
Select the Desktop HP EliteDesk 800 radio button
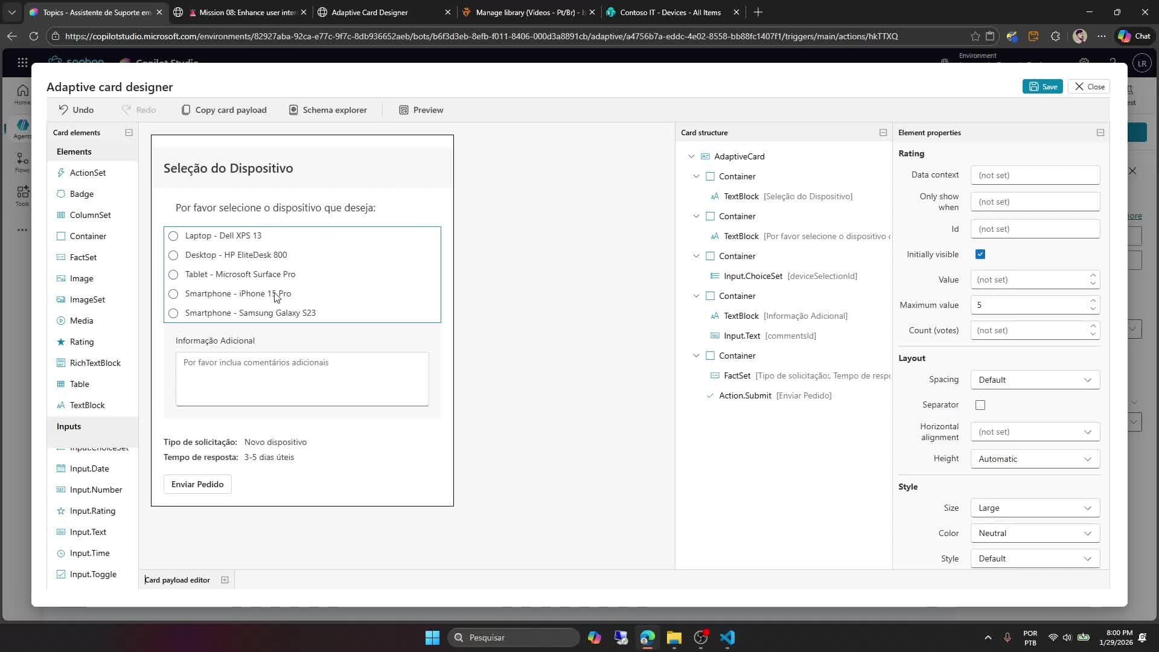tap(173, 255)
